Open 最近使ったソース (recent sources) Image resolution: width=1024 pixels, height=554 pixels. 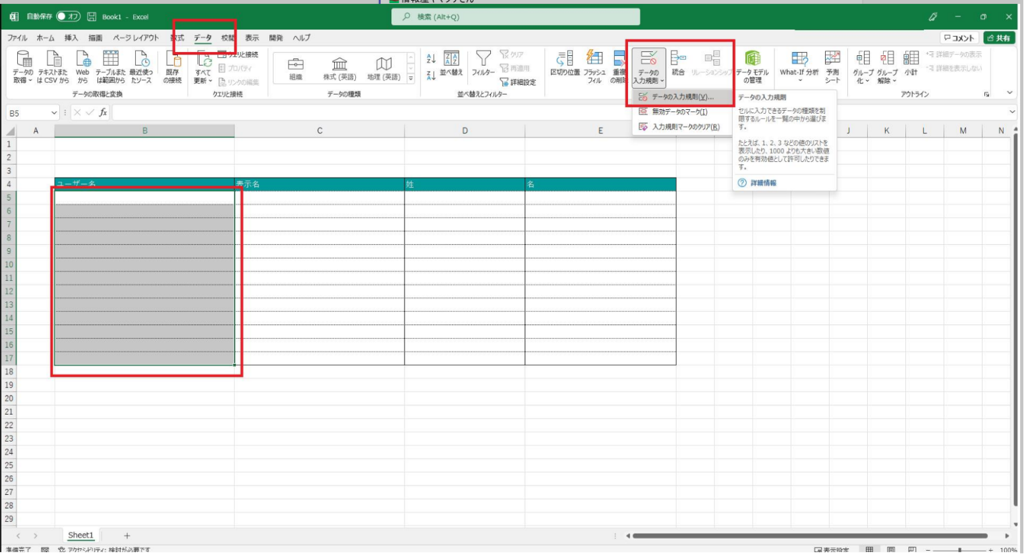[141, 67]
